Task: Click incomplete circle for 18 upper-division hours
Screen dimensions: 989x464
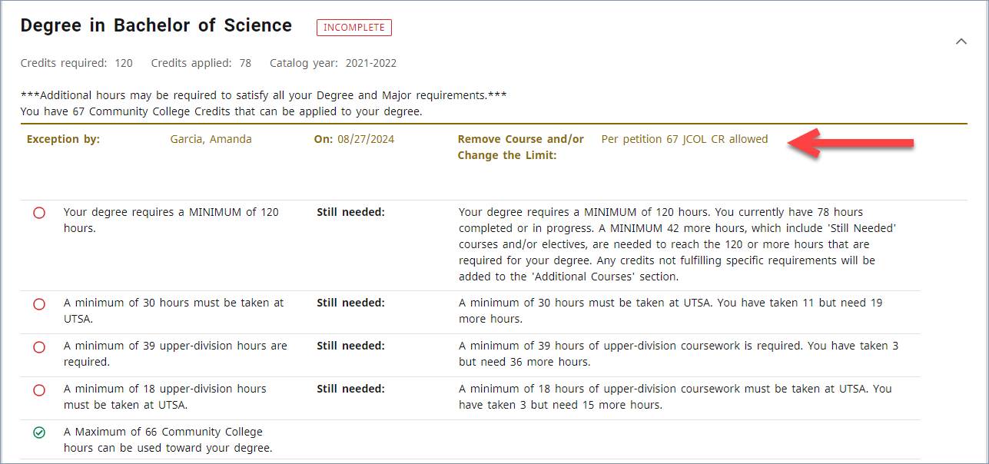Action: click(39, 389)
